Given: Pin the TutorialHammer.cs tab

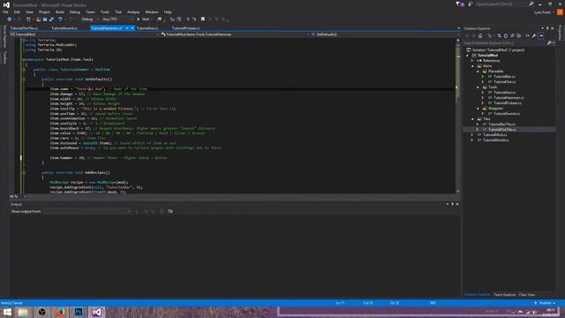Looking at the screenshot, I should pyautogui.click(x=127, y=28).
